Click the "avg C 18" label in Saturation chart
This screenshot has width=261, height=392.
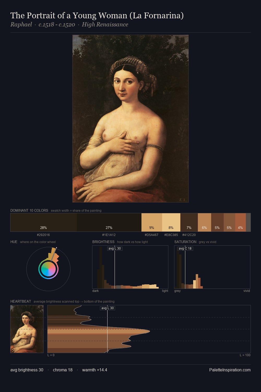click(x=185, y=249)
